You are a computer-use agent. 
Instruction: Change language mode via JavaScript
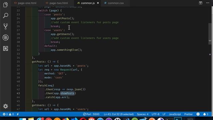pyautogui.click(x=175, y=114)
